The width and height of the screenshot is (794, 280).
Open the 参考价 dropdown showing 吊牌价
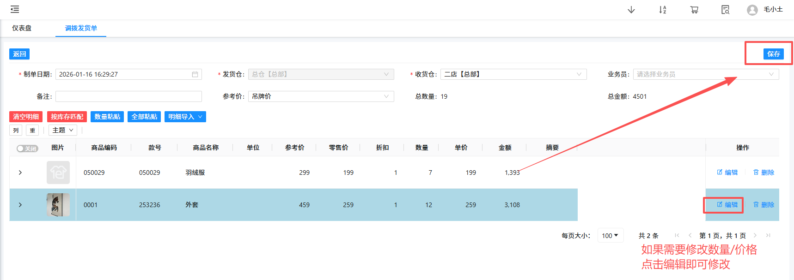tap(321, 96)
